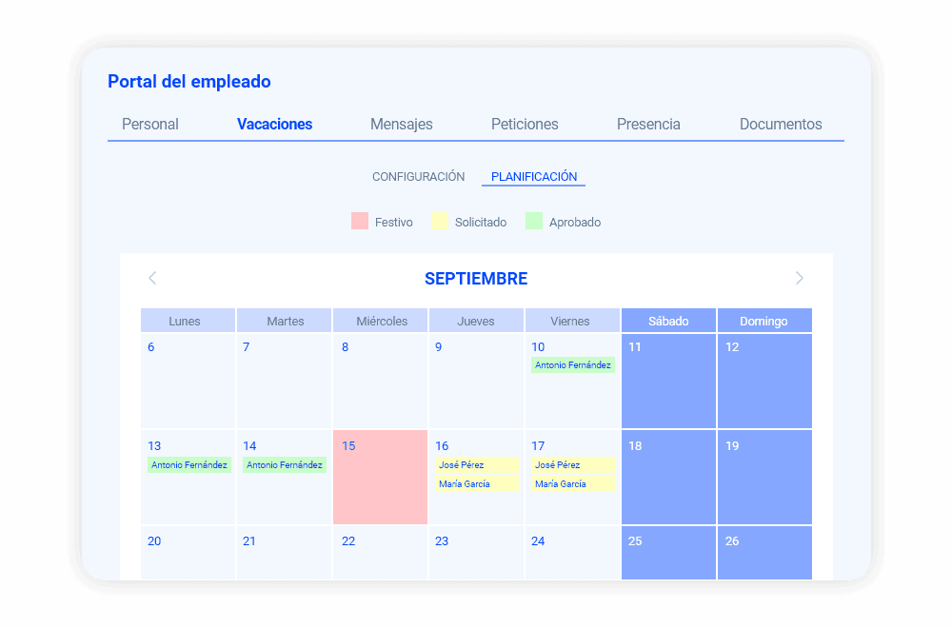The image size is (952, 628).
Task: Switch to the Mensajes tab
Action: [401, 124]
